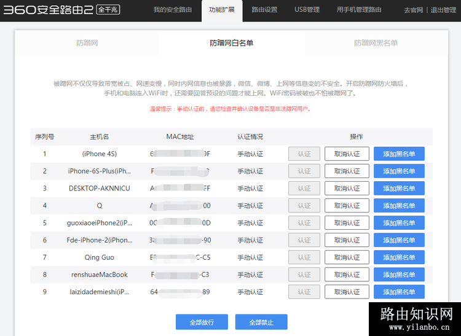Cancel authentication for Fde-iPhone-2
Viewport: 461px width, 336px height.
[x=347, y=240]
